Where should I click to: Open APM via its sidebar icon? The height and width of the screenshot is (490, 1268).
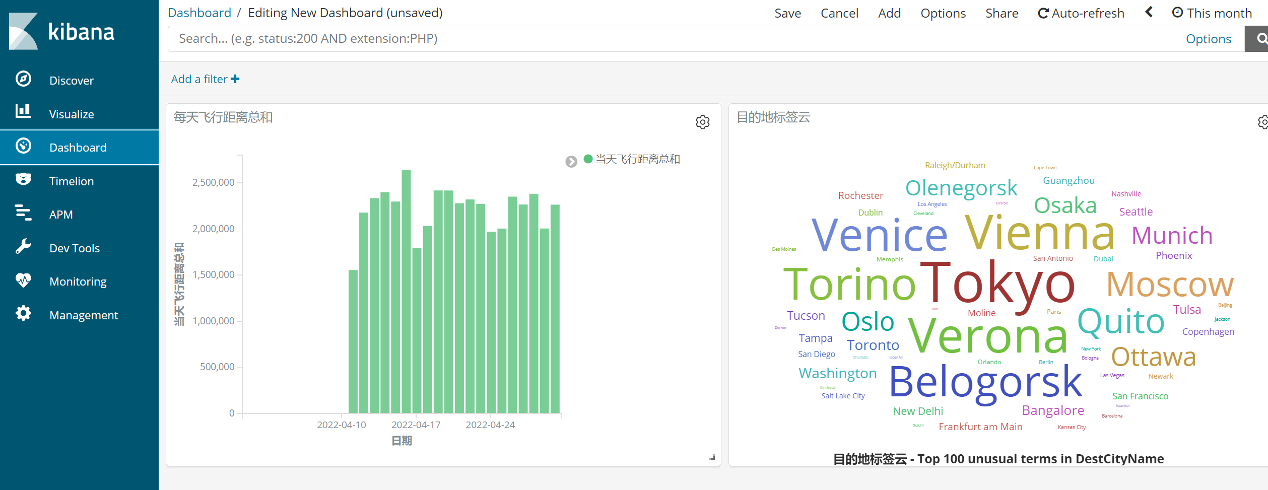(23, 213)
